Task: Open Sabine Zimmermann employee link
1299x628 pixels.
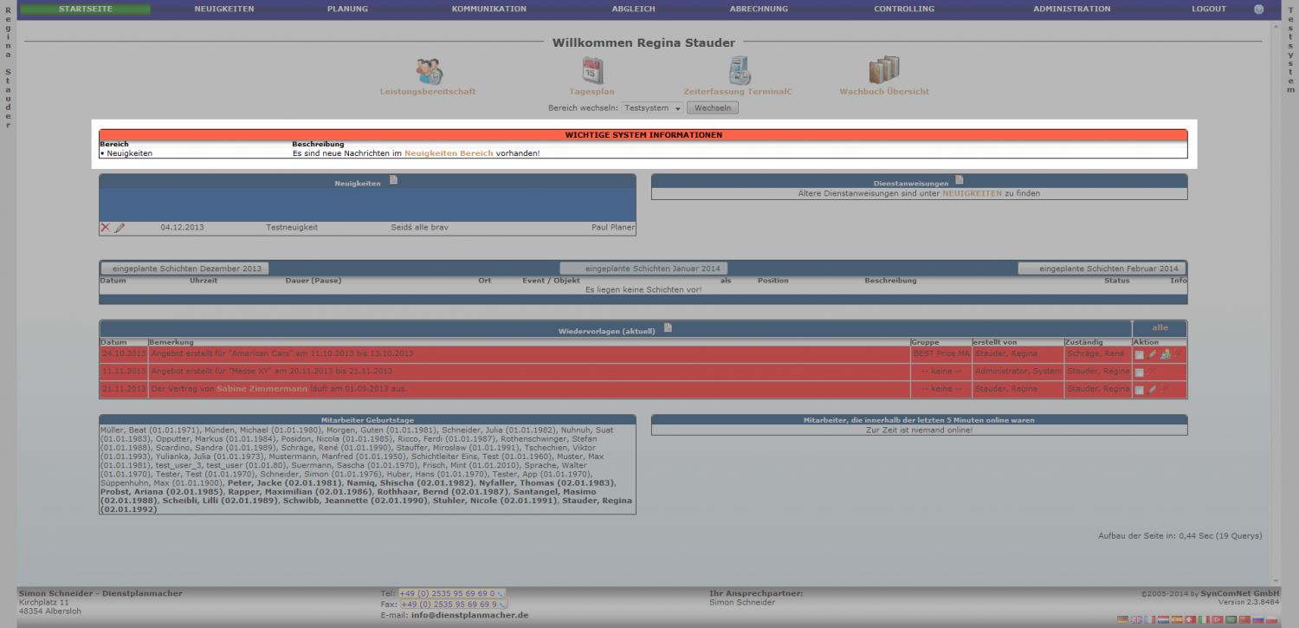Action: tap(262, 389)
